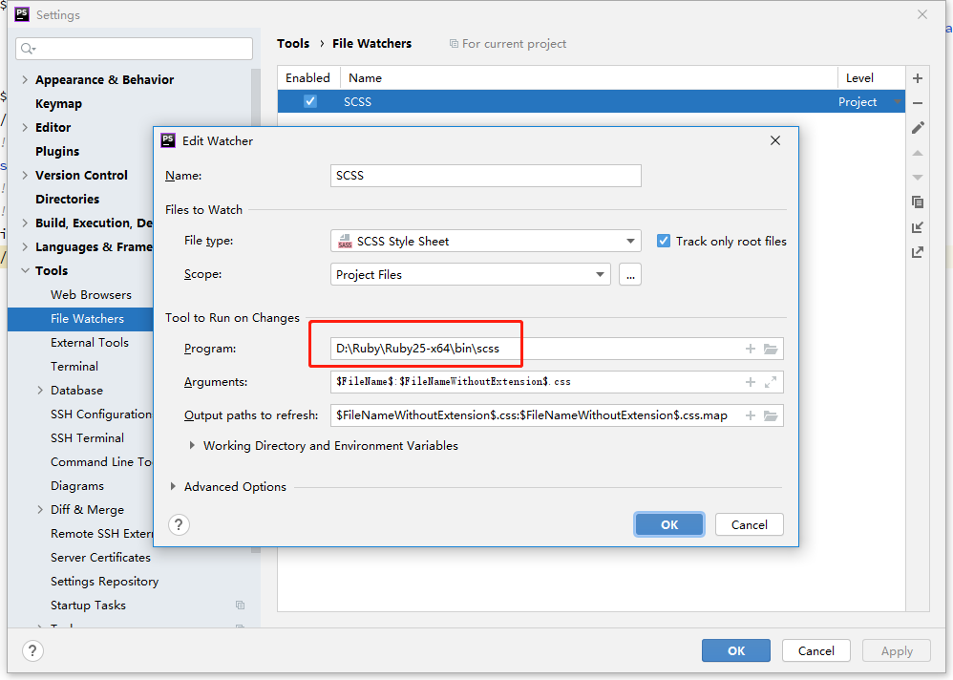Open the File type dropdown
953x680 pixels.
[630, 242]
